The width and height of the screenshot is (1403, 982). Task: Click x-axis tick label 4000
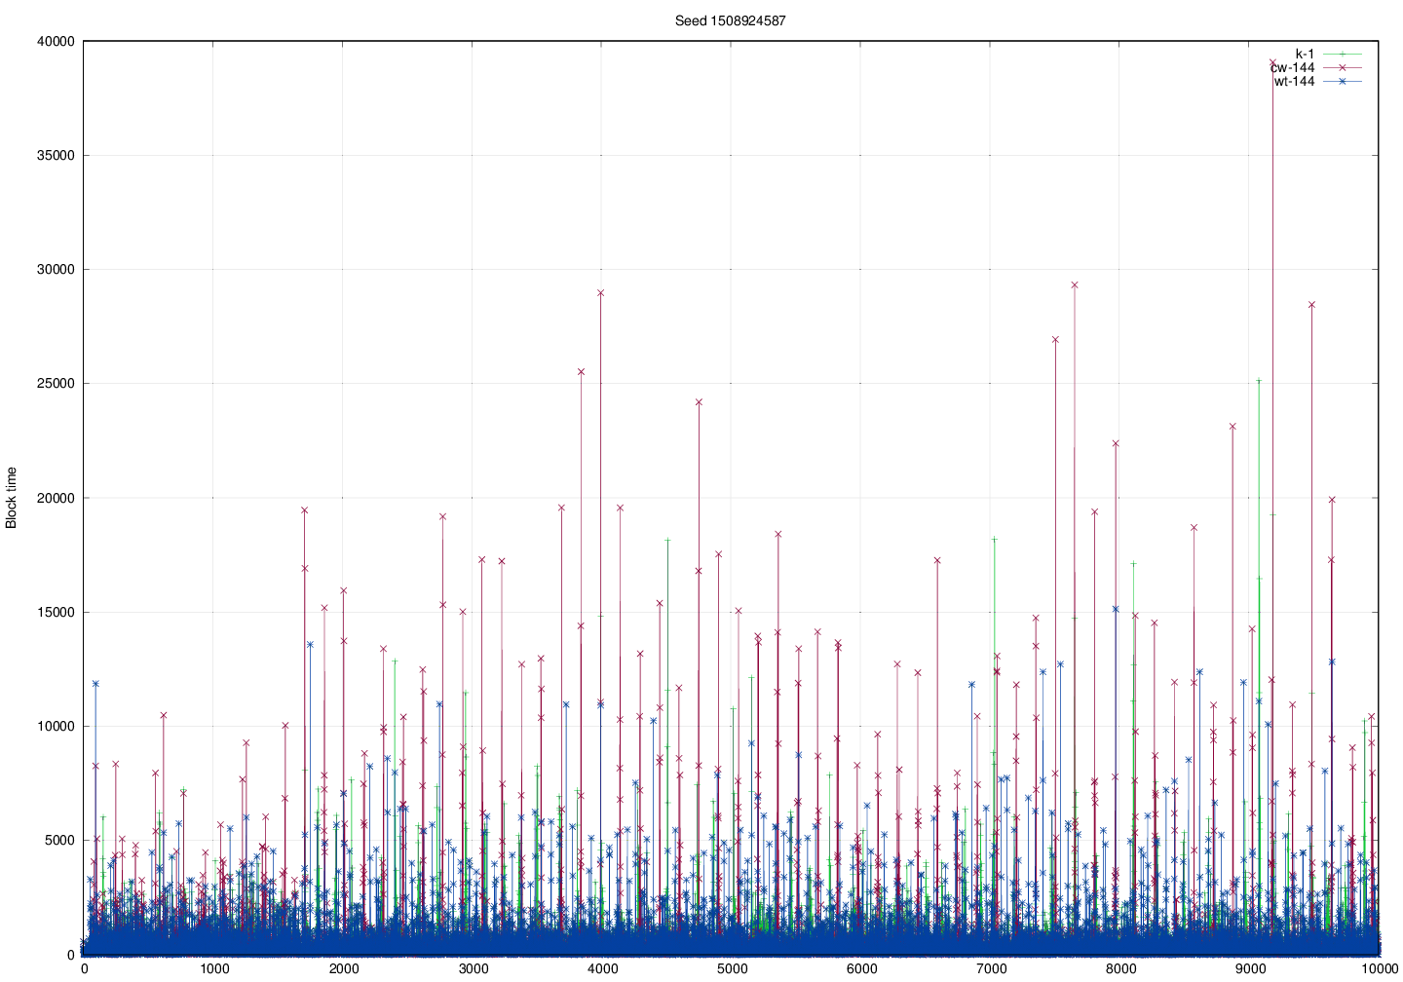point(602,968)
